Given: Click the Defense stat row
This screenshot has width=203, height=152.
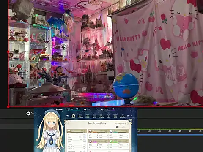Looking at the screenshot, I should (77, 139).
